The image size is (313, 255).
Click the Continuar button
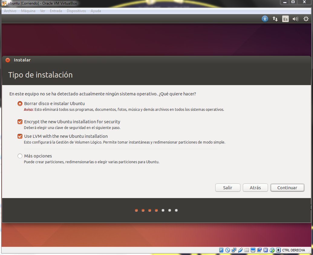287,188
